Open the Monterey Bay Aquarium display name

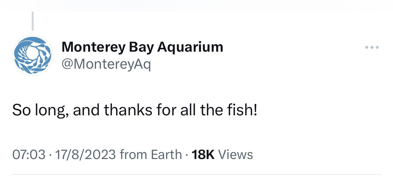click(x=142, y=47)
